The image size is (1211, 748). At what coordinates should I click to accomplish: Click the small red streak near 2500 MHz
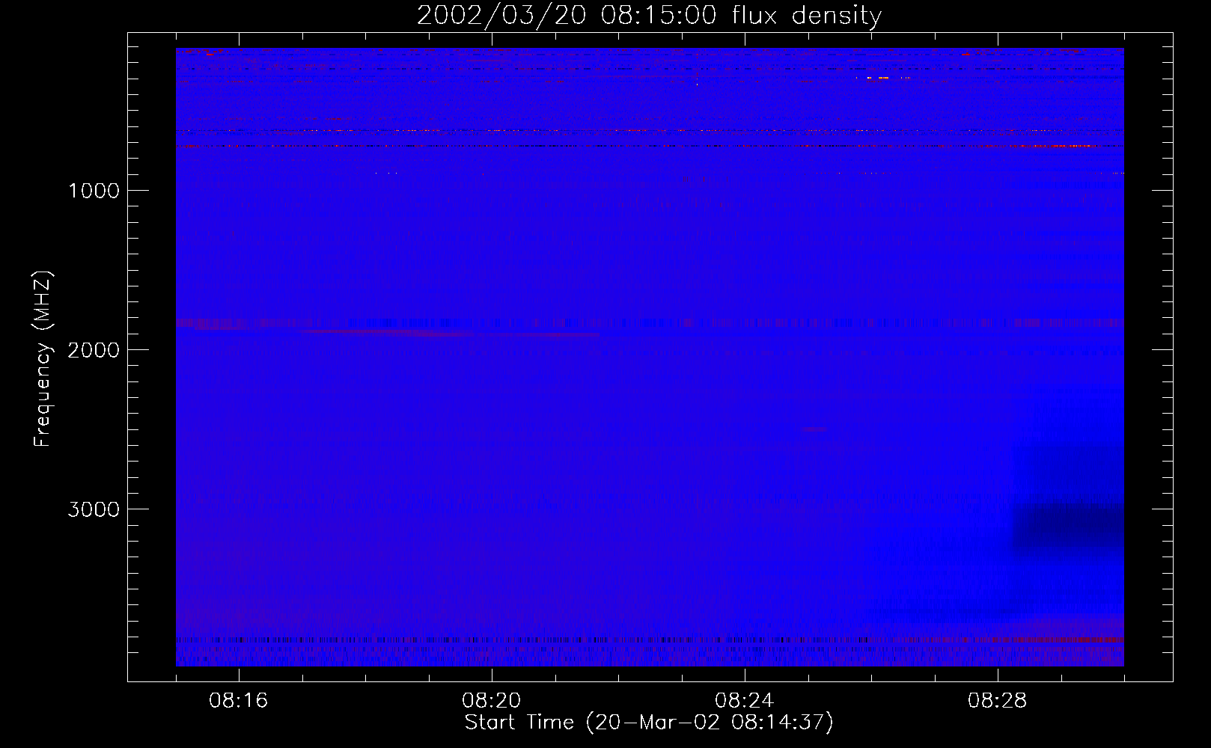coord(814,429)
